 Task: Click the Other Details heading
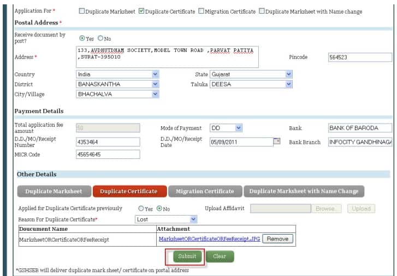coord(37,174)
